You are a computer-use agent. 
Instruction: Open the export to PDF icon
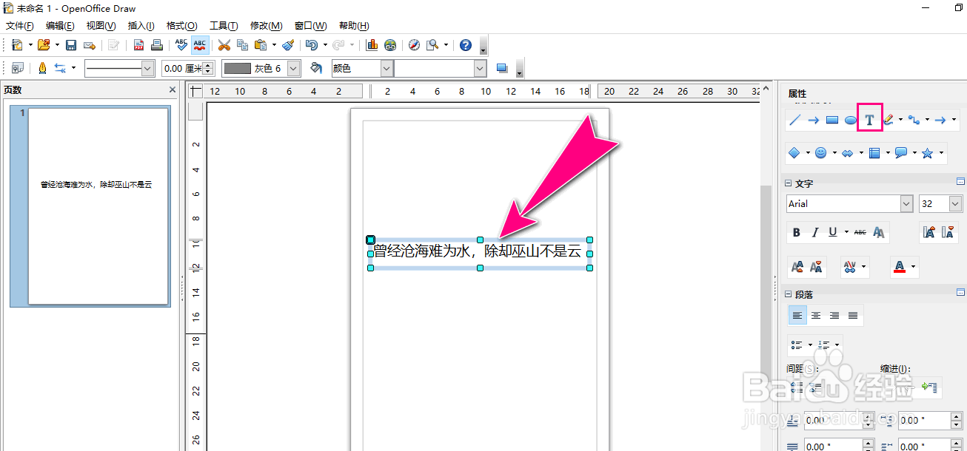138,44
